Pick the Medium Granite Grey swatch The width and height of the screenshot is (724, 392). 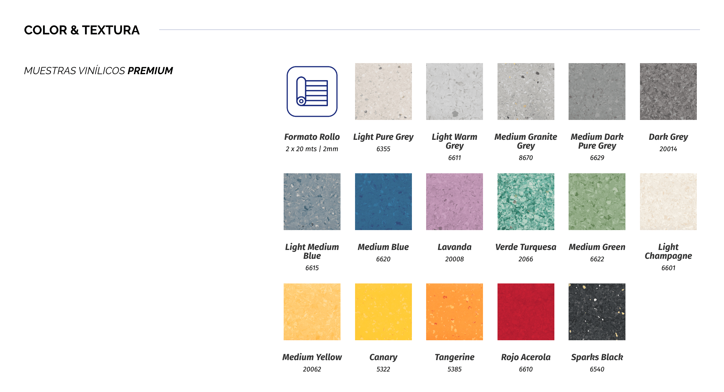click(x=526, y=92)
